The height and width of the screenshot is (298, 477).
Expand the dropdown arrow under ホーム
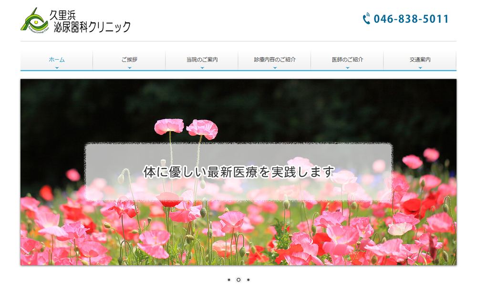[57, 68]
